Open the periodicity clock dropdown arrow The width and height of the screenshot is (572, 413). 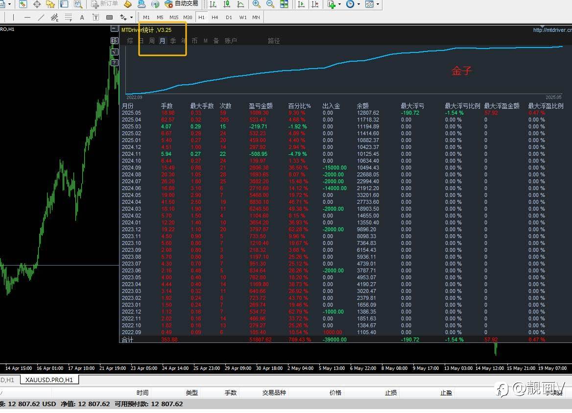pyautogui.click(x=358, y=4)
